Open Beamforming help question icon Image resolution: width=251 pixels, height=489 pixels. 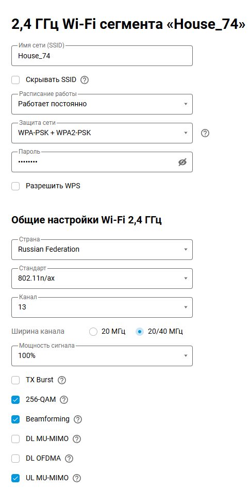pyautogui.click(x=77, y=419)
